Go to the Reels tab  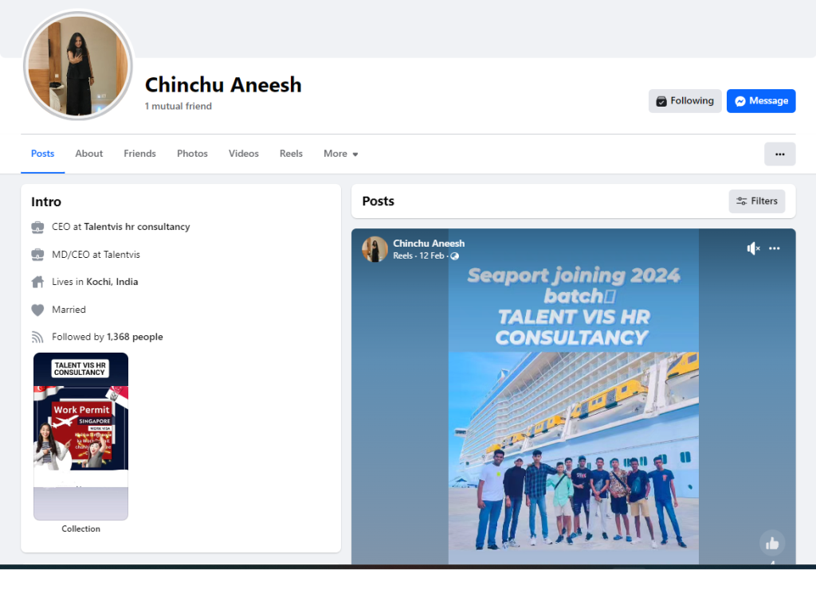coord(291,154)
